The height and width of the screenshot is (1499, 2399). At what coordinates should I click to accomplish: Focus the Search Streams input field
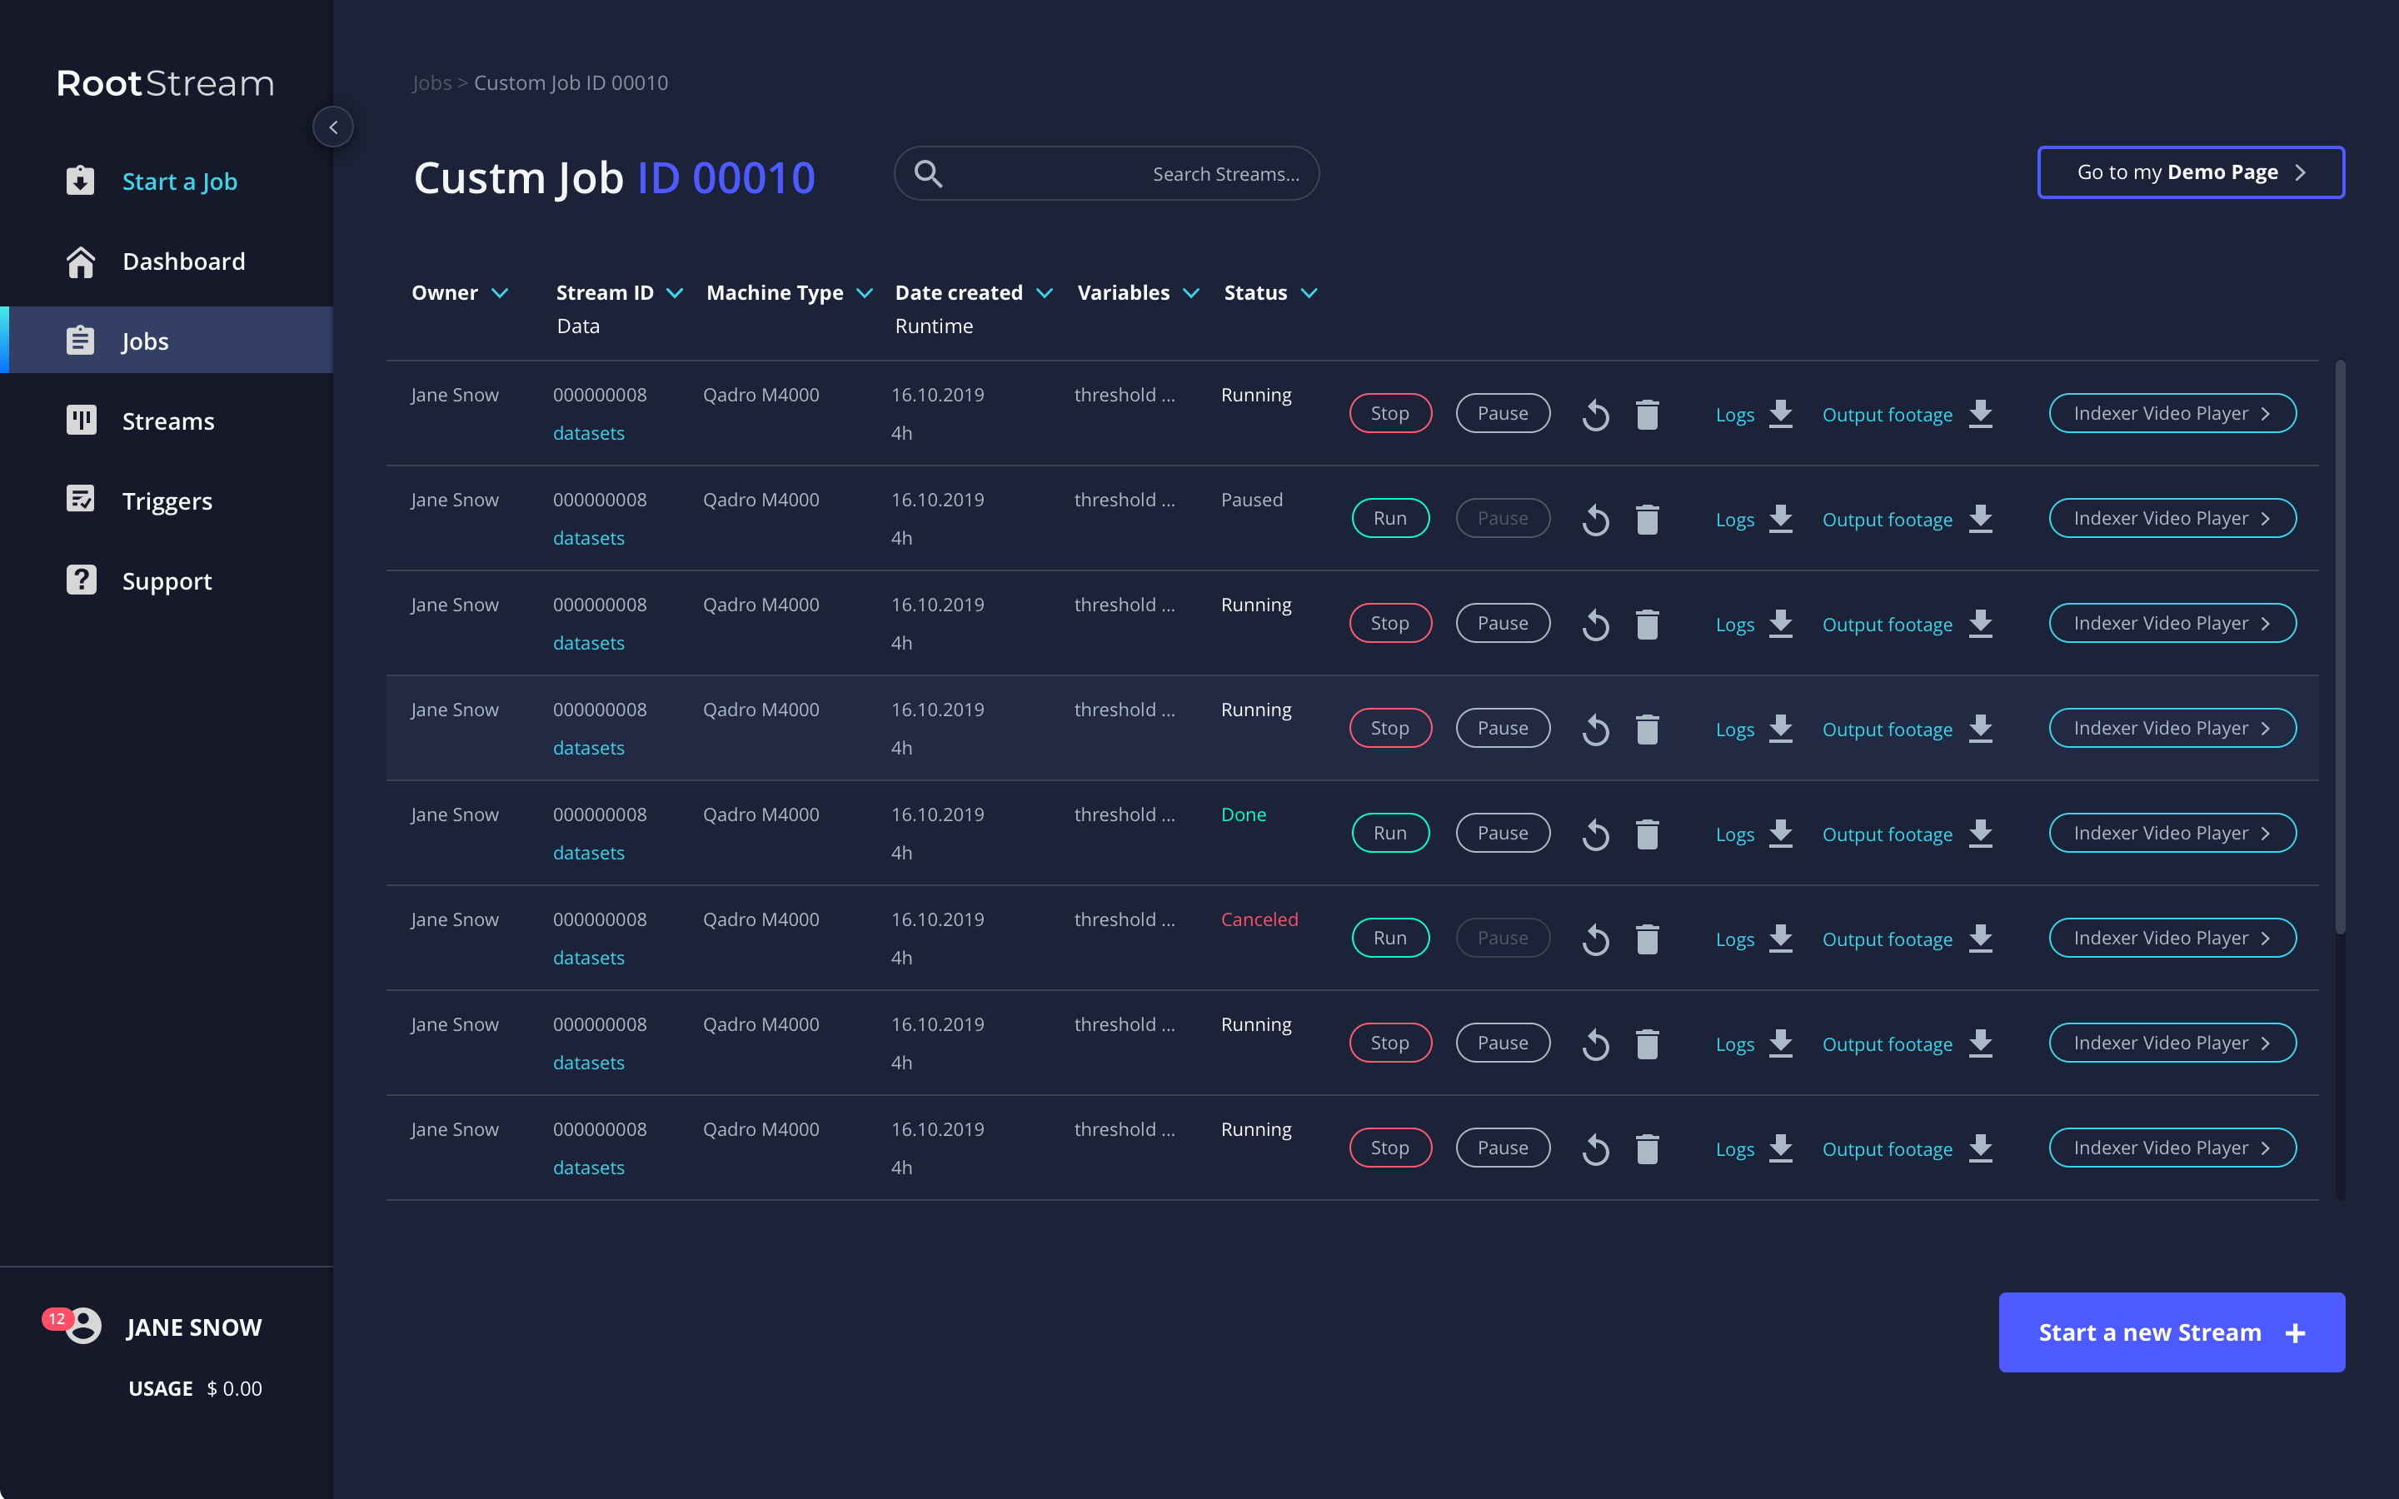(x=1106, y=173)
